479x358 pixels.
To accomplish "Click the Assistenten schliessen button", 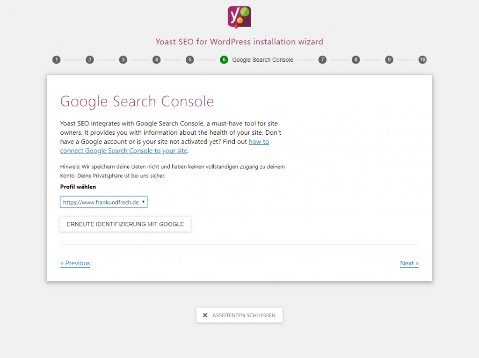I will (239, 315).
